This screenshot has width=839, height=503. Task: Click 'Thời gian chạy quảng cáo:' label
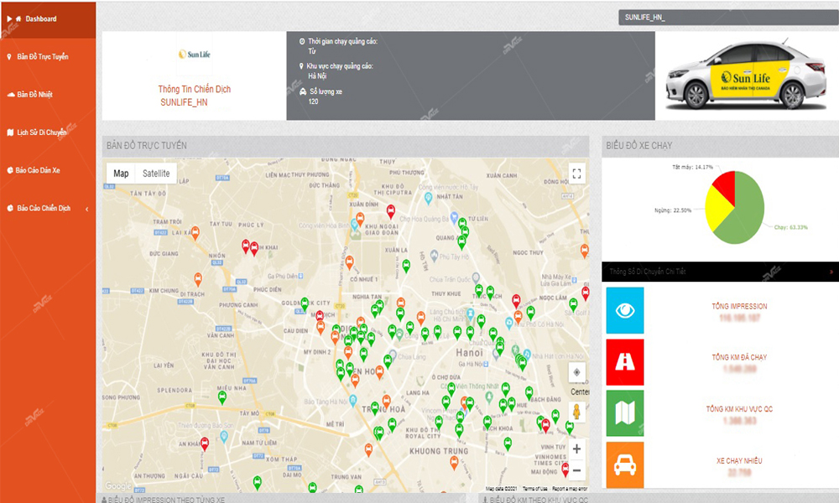tap(342, 41)
